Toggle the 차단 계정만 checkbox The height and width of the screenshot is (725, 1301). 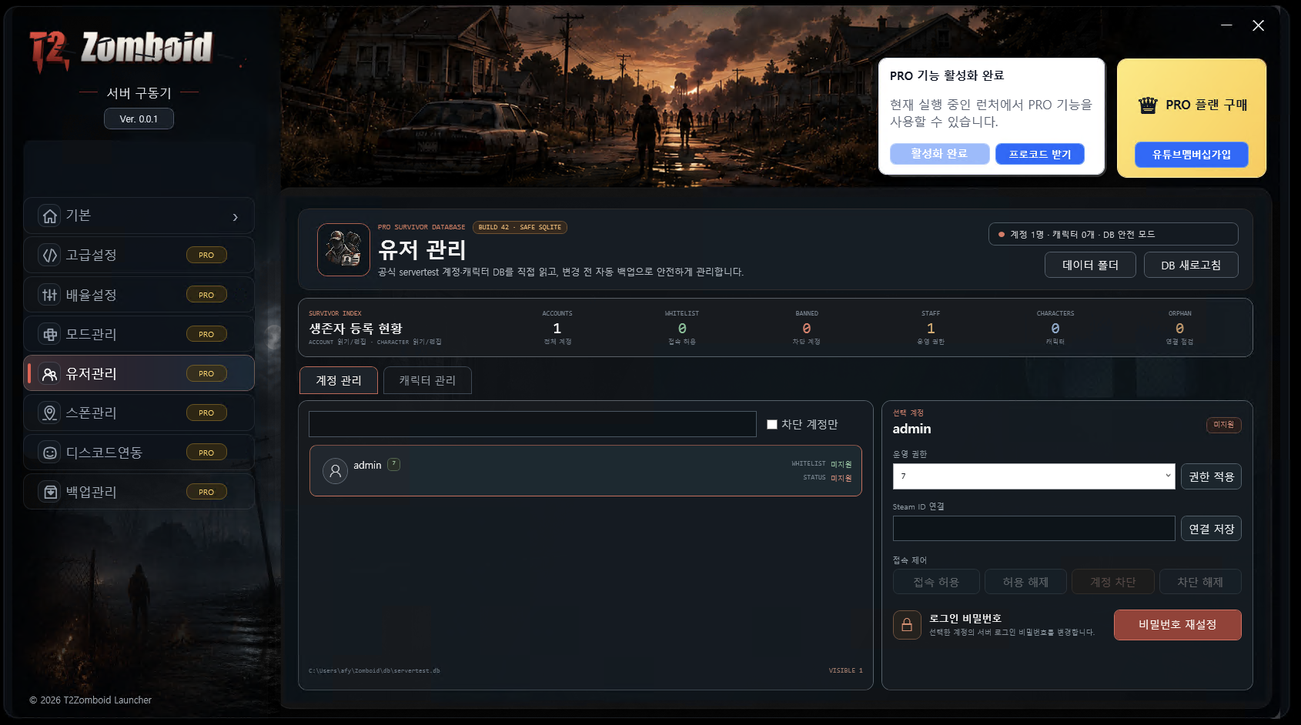[x=772, y=424]
